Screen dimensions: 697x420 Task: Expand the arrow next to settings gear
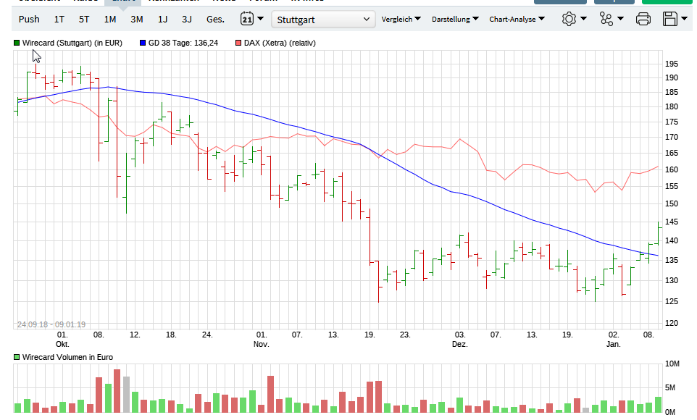click(584, 19)
